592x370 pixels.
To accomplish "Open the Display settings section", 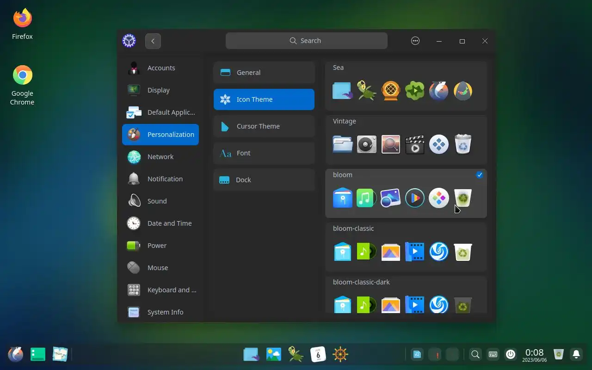I will (160, 90).
